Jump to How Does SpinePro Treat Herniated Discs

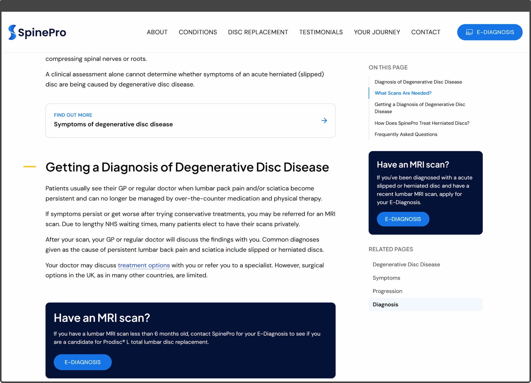[422, 123]
